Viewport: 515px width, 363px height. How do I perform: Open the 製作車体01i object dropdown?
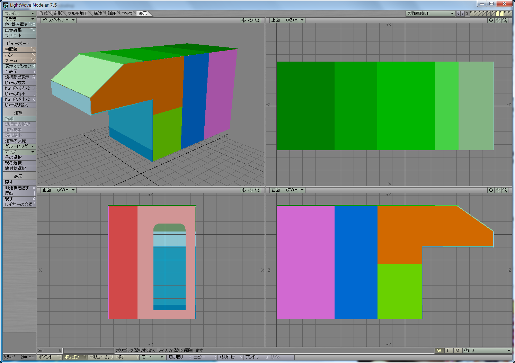click(x=430, y=13)
